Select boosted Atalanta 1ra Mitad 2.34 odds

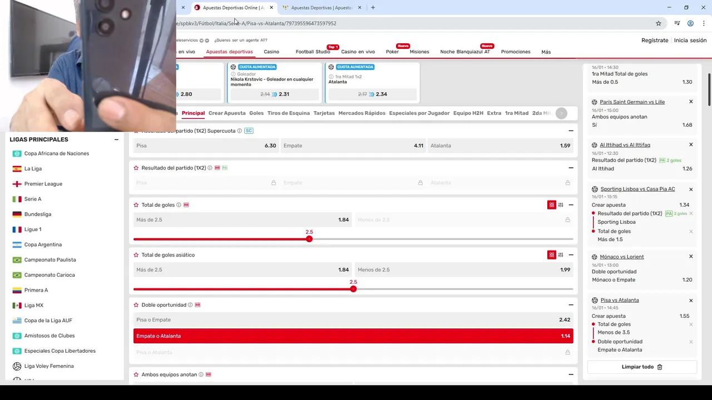373,94
